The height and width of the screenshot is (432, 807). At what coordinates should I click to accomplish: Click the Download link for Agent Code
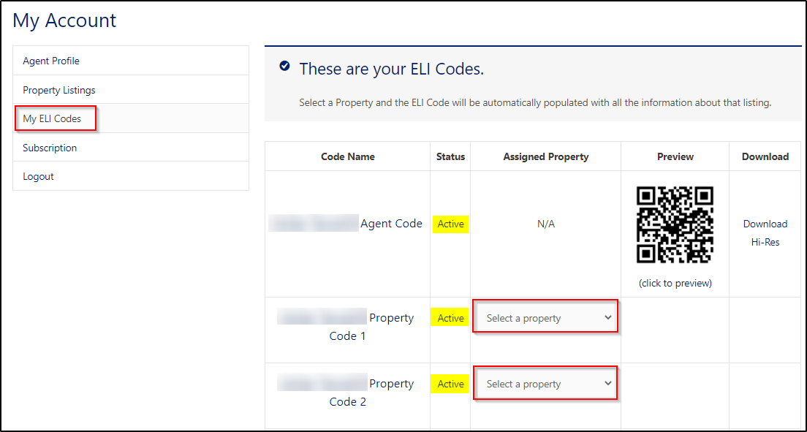click(x=765, y=224)
